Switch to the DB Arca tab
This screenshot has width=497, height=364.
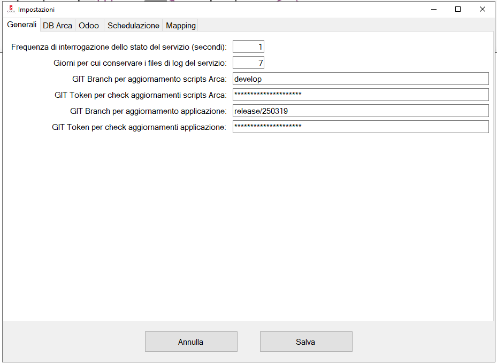(x=57, y=25)
